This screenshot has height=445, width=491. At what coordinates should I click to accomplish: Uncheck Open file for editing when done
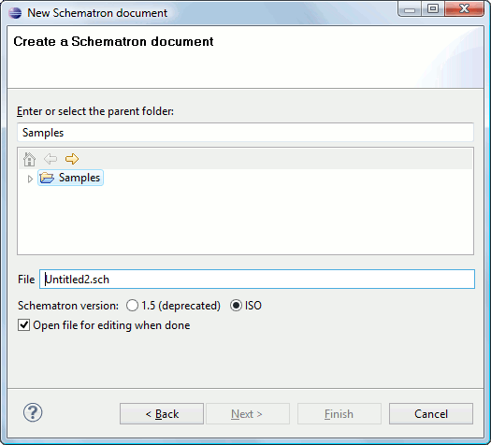coord(23,325)
